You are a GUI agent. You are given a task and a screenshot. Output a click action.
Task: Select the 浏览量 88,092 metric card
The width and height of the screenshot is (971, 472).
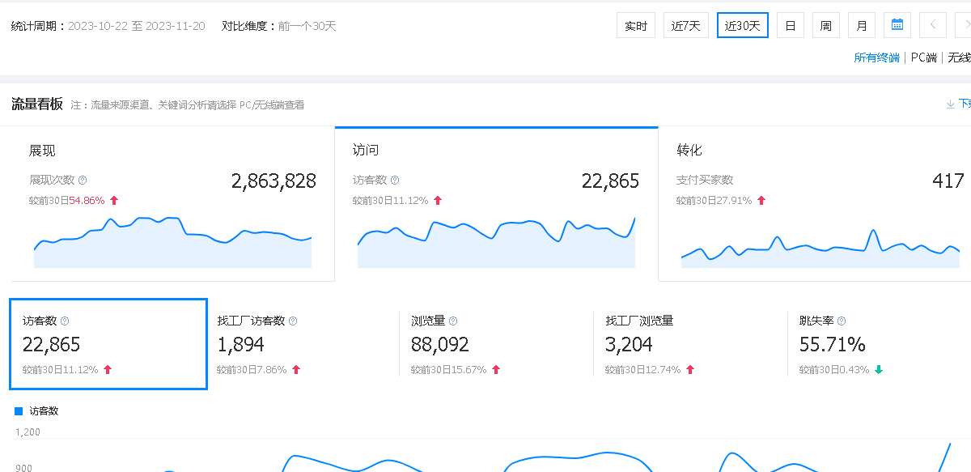495,344
